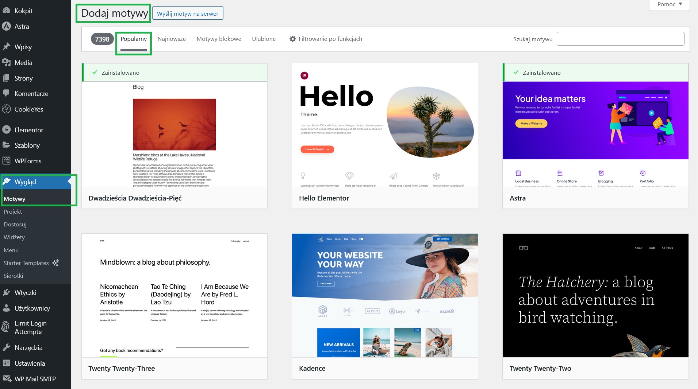This screenshot has height=389, width=698.
Task: Focus the Szukaj motywu search field
Action: point(620,39)
